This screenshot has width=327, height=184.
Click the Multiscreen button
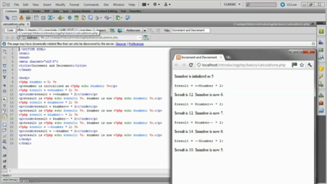point(134,30)
